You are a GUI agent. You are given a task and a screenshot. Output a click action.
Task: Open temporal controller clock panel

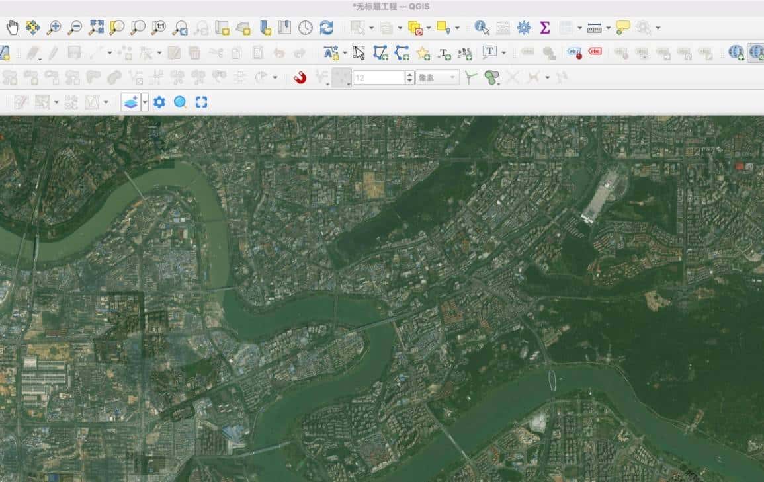coord(305,28)
